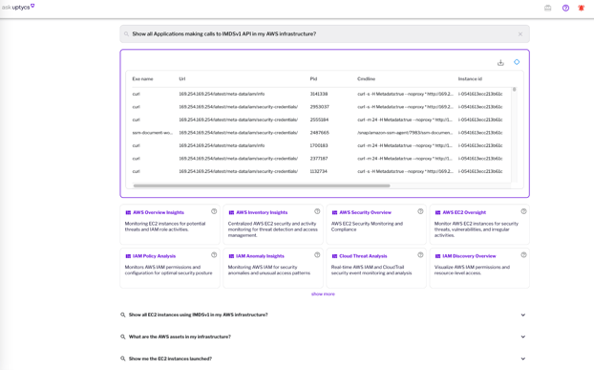594x370 pixels.
Task: Click dashboard icon beside AWS Overview Insights
Action: point(128,212)
